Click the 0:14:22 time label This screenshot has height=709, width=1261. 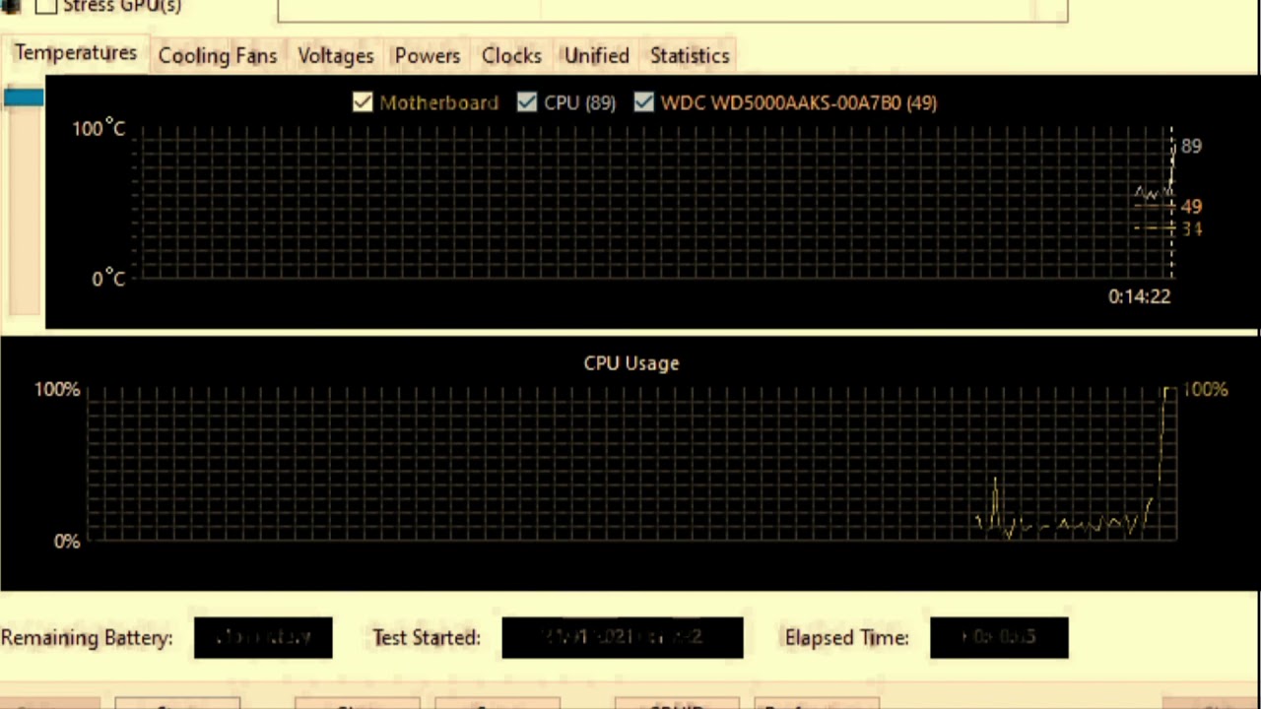pos(1140,296)
